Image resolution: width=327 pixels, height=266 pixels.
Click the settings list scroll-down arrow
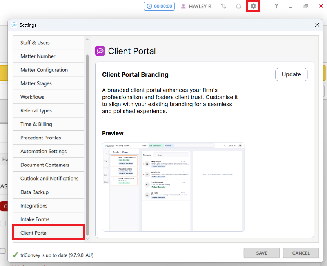(87, 239)
